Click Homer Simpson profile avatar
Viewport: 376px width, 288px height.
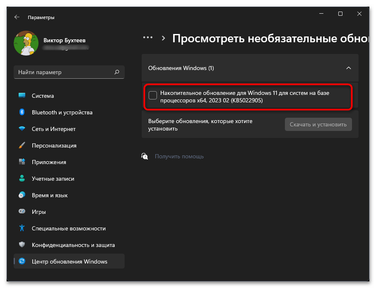(x=26, y=43)
